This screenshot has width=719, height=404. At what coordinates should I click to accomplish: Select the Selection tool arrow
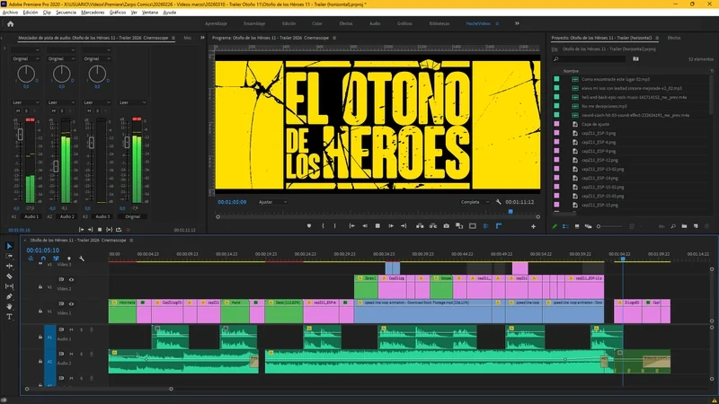point(9,246)
